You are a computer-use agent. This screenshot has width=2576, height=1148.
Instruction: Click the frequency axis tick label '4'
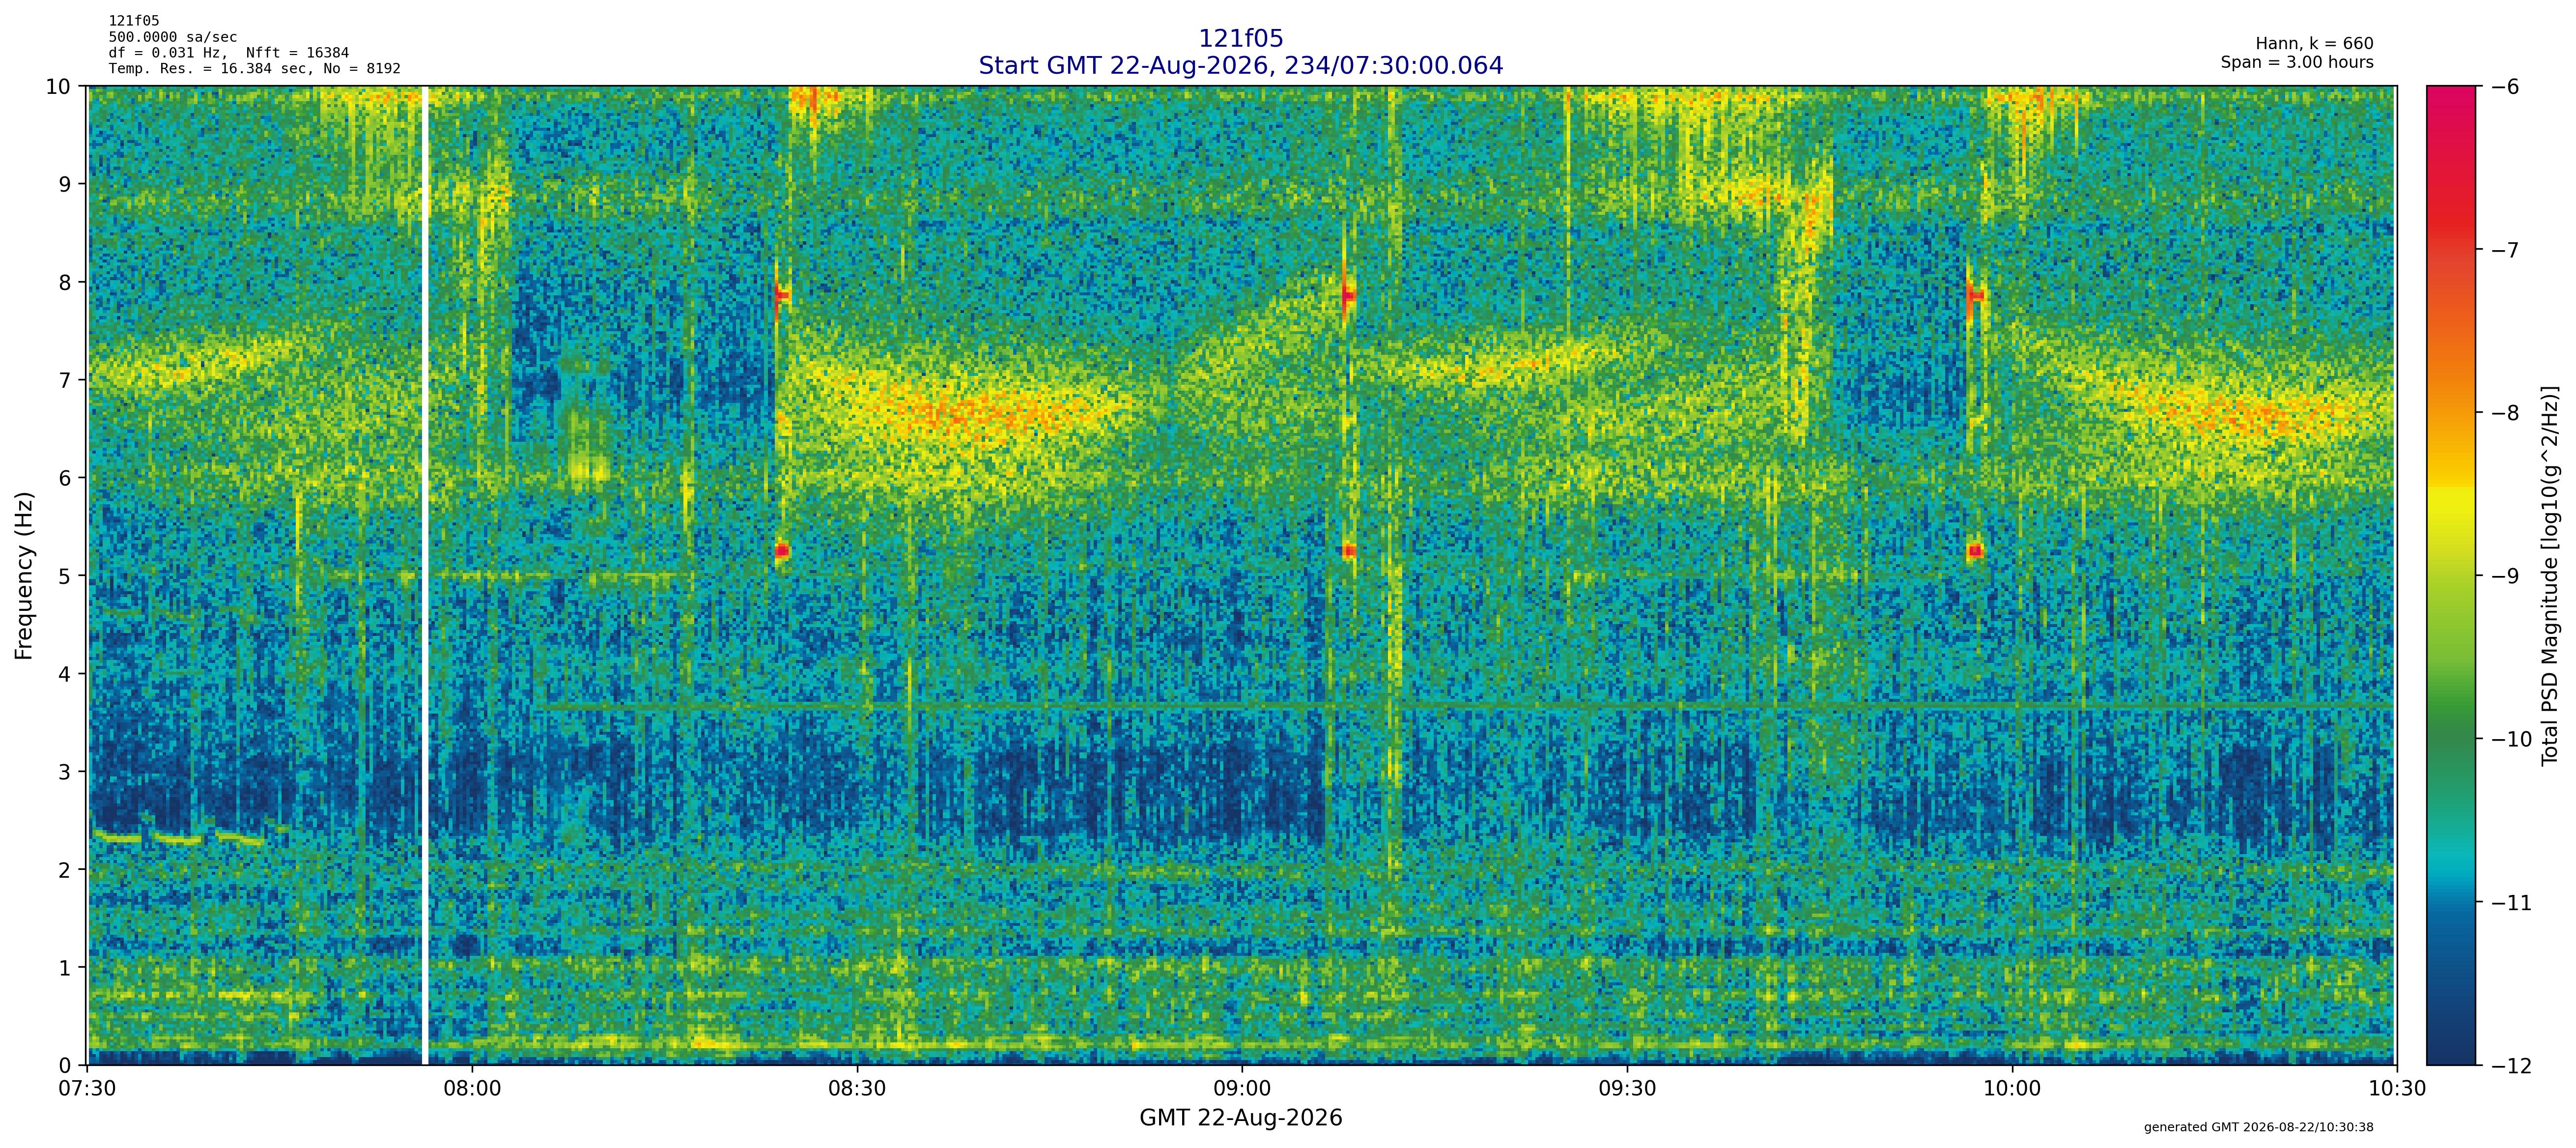65,674
